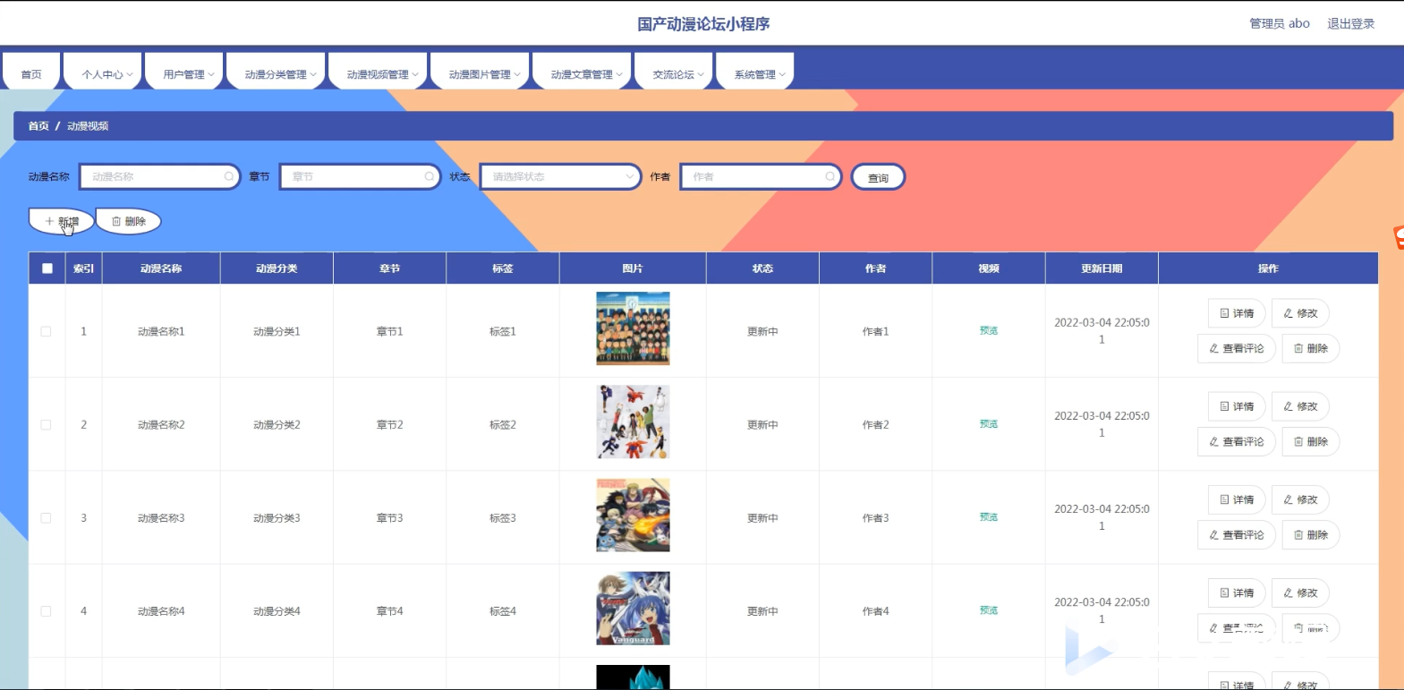This screenshot has height=690, width=1404.
Task: Click 管理员 abo account label
Action: [1280, 24]
